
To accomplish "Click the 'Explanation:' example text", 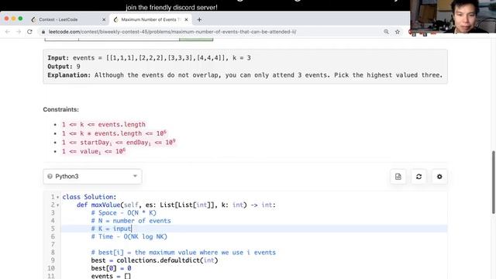I will pyautogui.click(x=245, y=75).
